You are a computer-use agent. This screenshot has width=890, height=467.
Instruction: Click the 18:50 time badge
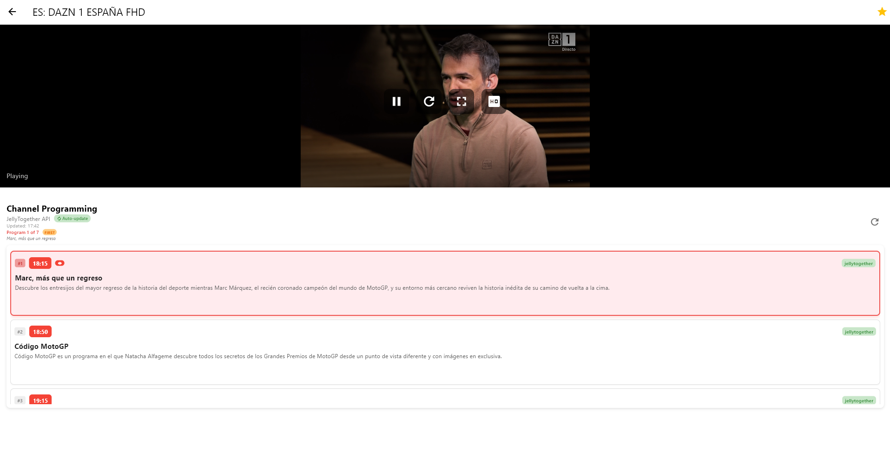coord(40,331)
